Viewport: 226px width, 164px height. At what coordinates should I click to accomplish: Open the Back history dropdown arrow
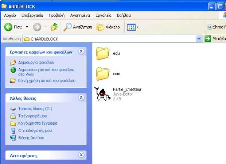coord(27,27)
